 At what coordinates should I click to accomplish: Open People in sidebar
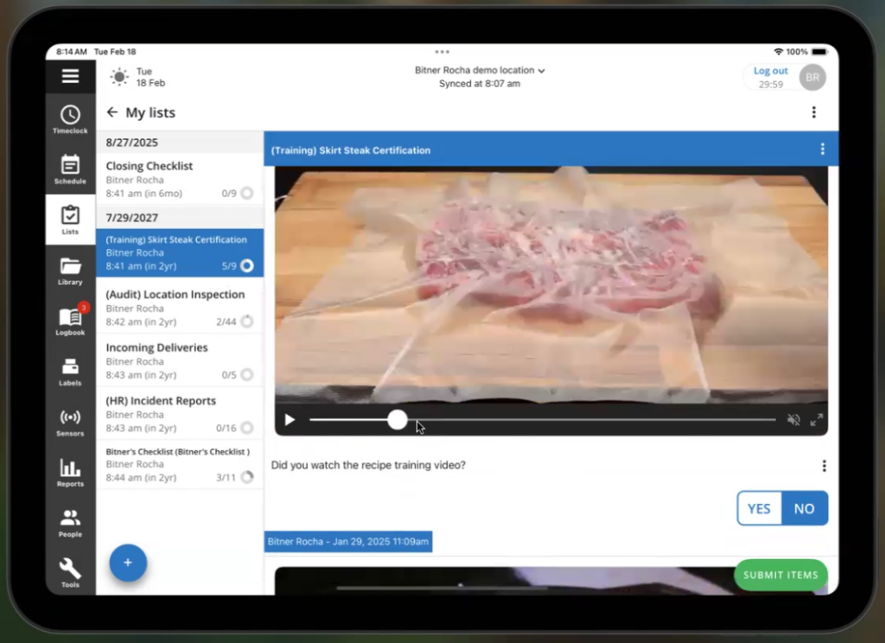[70, 523]
